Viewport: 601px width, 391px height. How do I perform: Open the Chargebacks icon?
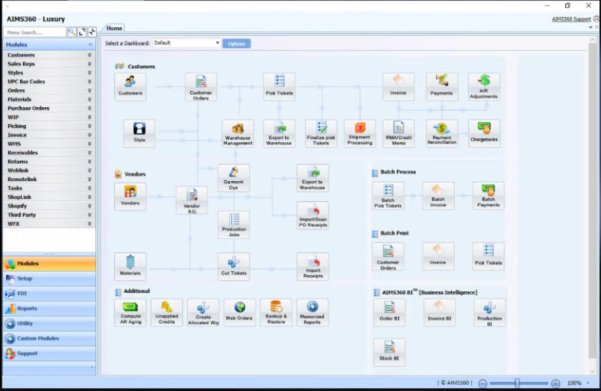tap(484, 133)
